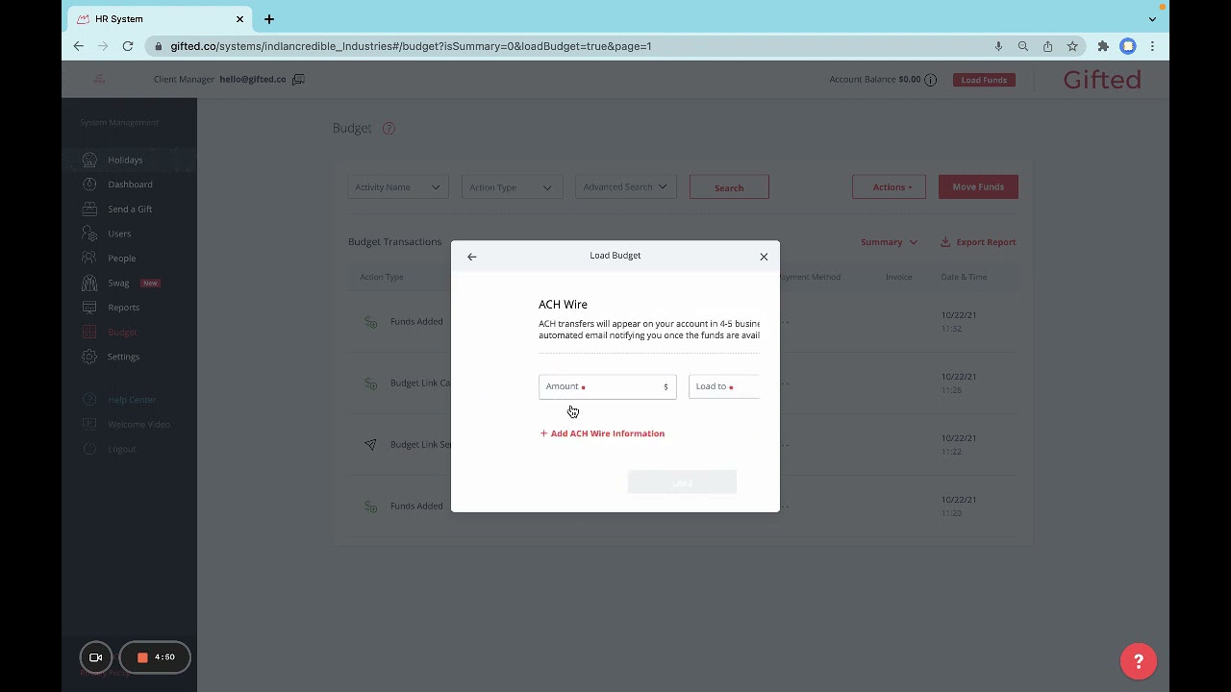Click the Dashboard clock icon

89,185
